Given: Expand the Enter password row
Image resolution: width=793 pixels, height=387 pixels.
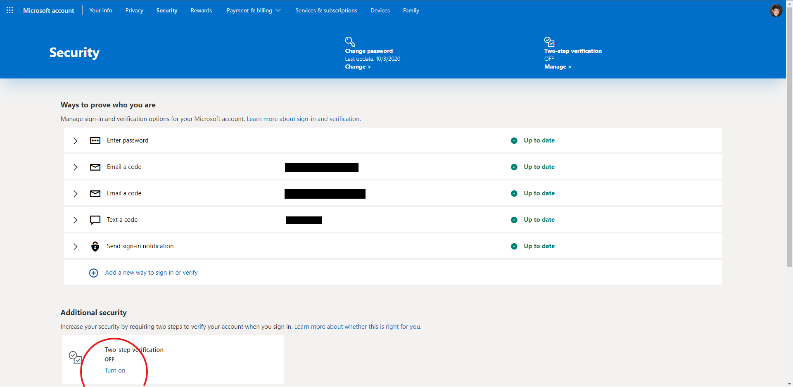Looking at the screenshot, I should click(75, 141).
